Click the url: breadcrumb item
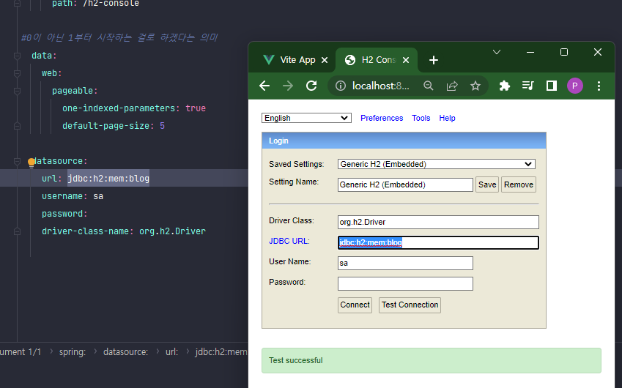The image size is (622, 388). point(171,352)
